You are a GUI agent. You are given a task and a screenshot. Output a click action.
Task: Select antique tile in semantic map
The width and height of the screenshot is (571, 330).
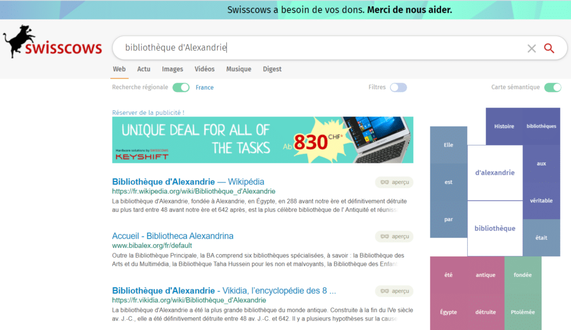tap(486, 275)
